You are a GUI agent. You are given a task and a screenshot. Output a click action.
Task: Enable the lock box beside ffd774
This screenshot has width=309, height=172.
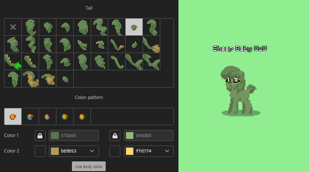[x=115, y=151]
